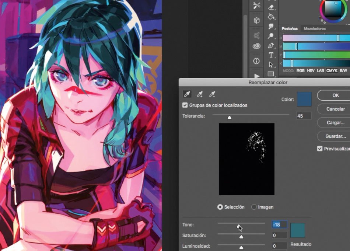
Task: Click the Y yellow channel slider
Action: (x=316, y=55)
